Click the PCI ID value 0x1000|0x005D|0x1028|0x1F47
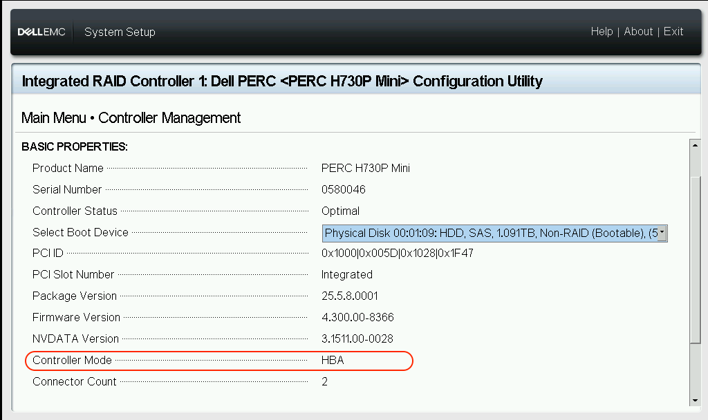The image size is (708, 420). click(398, 253)
